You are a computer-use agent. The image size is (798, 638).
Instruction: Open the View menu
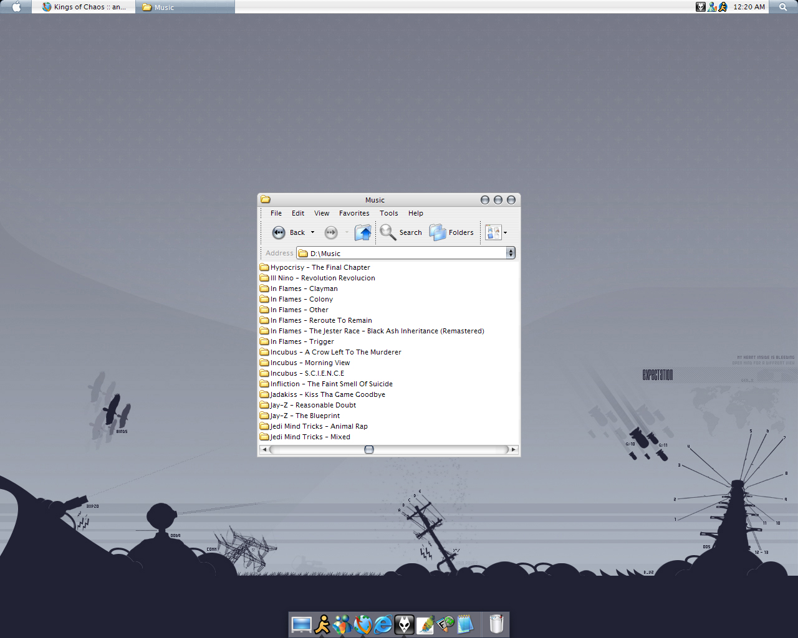(322, 213)
